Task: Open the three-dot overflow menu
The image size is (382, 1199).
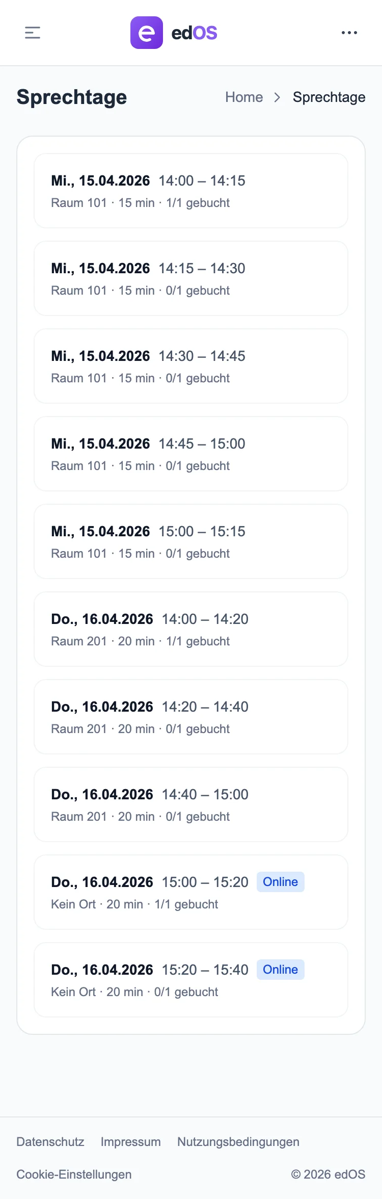Action: 349,33
